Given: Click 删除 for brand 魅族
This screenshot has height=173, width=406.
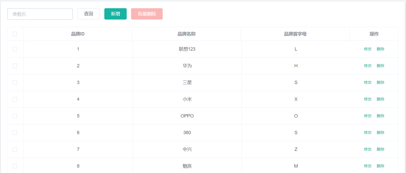Looking at the screenshot, I should tap(381, 166).
